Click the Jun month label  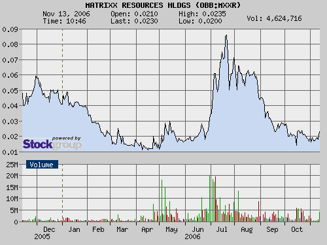(x=198, y=229)
